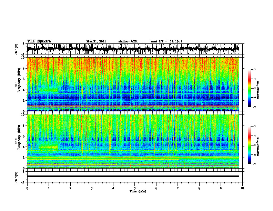Click the yellow 4 kHz emission patch in ch.2 spectrogram

[48, 147]
